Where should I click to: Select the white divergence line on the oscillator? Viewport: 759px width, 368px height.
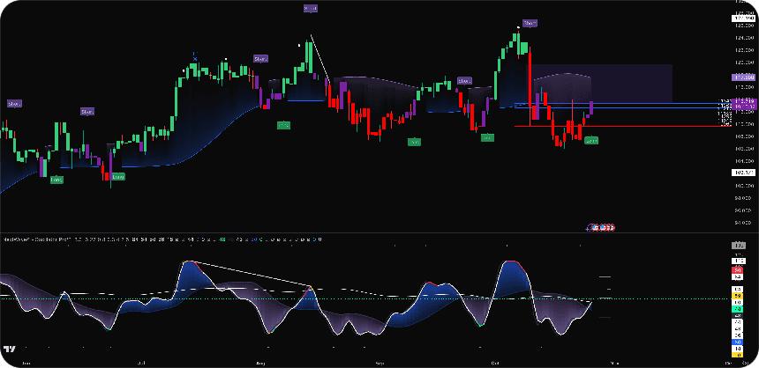point(252,274)
